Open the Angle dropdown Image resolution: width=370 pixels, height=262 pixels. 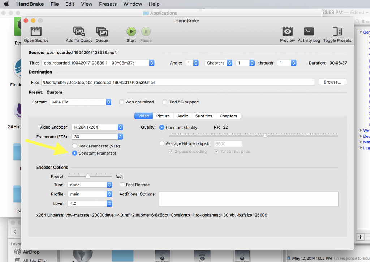(192, 63)
